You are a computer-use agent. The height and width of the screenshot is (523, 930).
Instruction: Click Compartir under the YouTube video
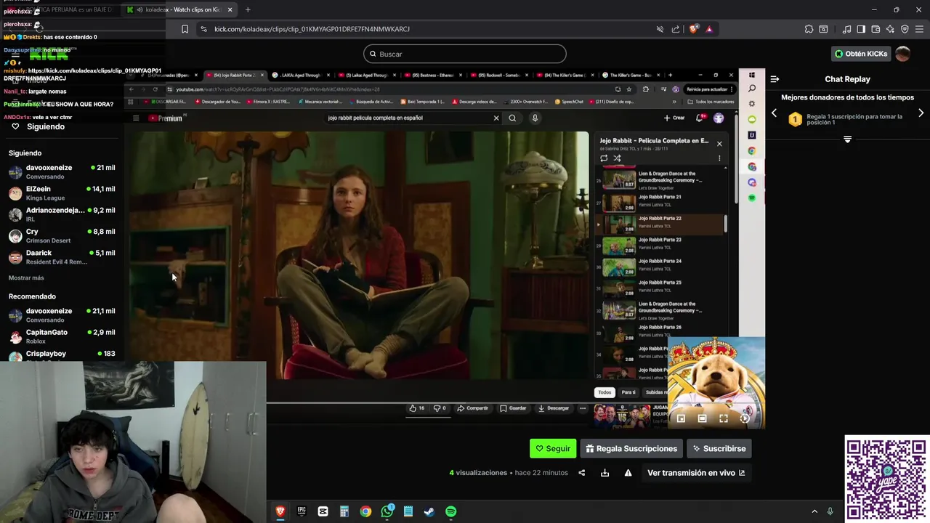[x=472, y=408]
